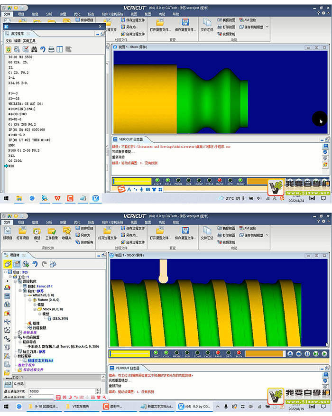The height and width of the screenshot is (416, 332).
Task: Collapse 数控机床 tree node
Action: pyautogui.click(x=15, y=281)
